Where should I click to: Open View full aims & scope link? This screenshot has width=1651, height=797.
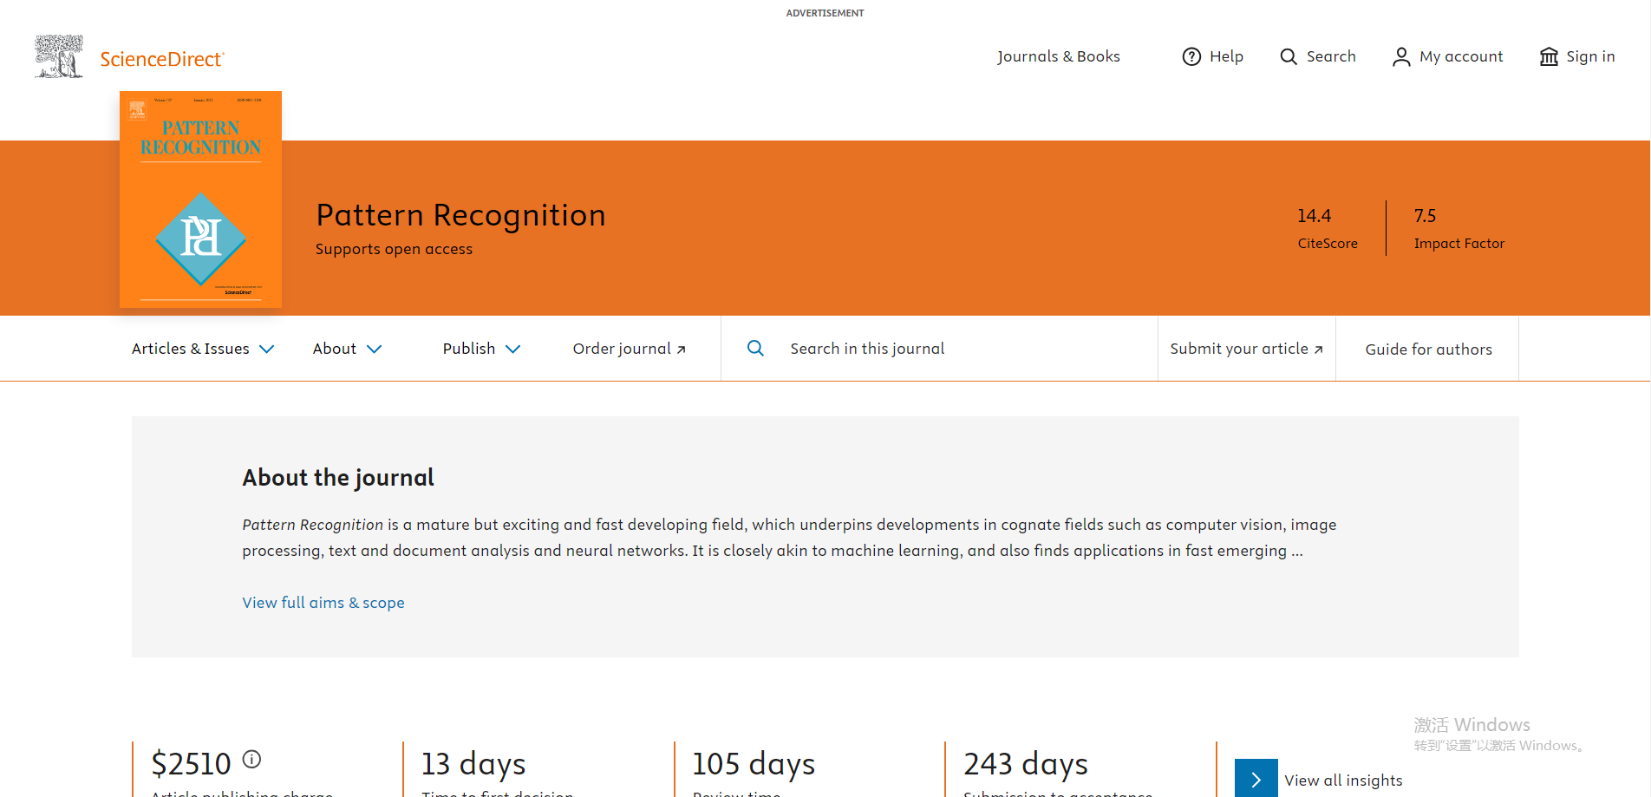coord(323,603)
